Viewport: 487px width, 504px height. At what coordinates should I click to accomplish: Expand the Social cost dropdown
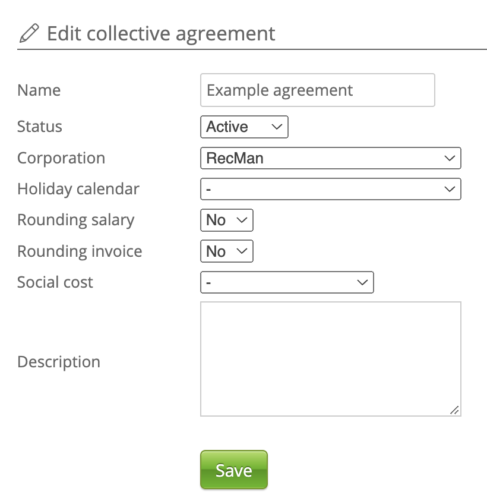(287, 283)
